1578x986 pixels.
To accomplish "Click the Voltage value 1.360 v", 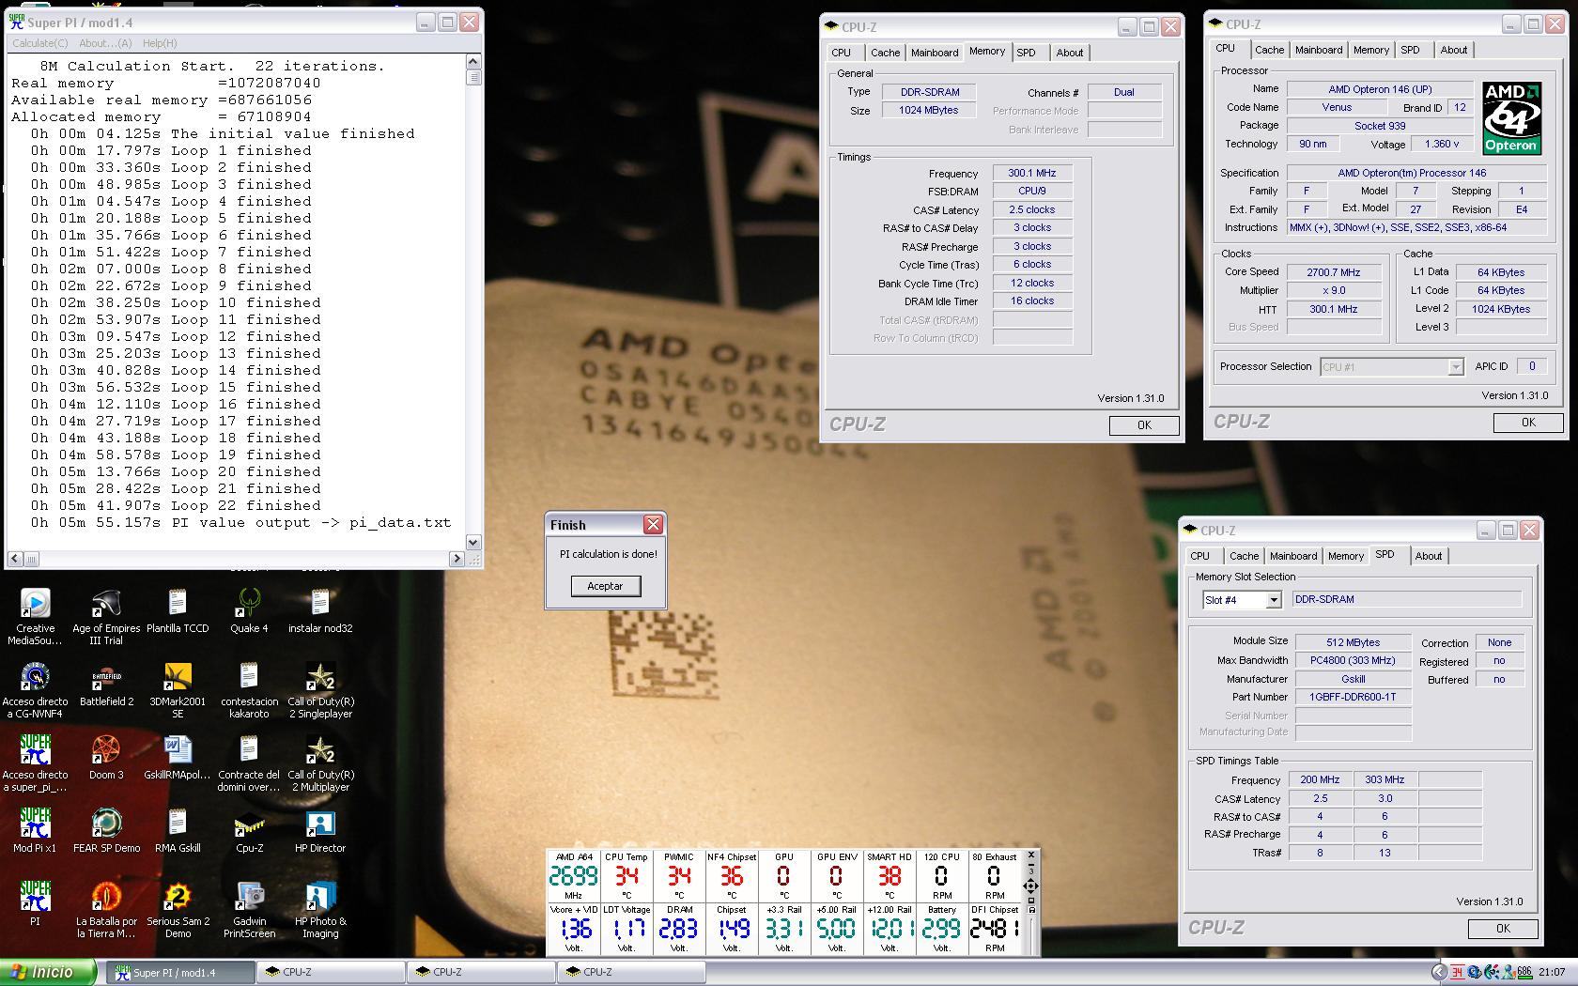I will click(x=1442, y=144).
